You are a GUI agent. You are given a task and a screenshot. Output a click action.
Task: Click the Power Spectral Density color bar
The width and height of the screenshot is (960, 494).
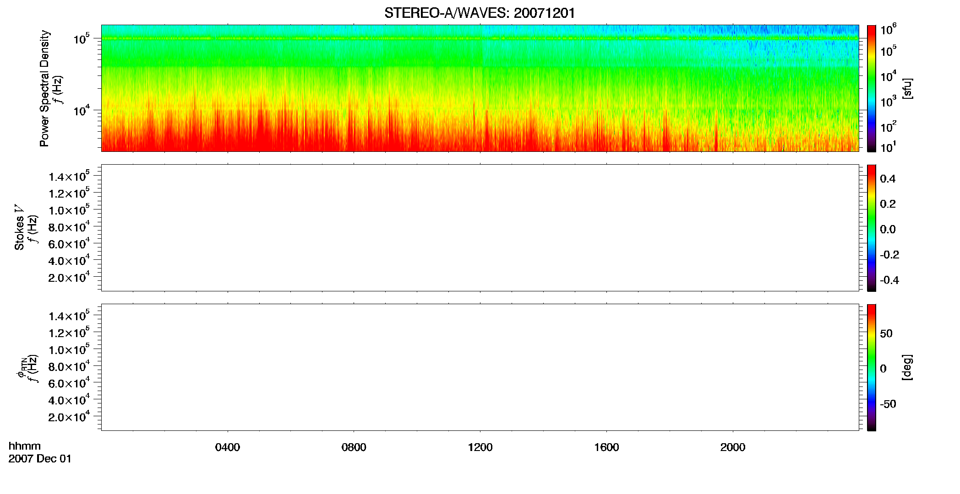[x=871, y=88]
